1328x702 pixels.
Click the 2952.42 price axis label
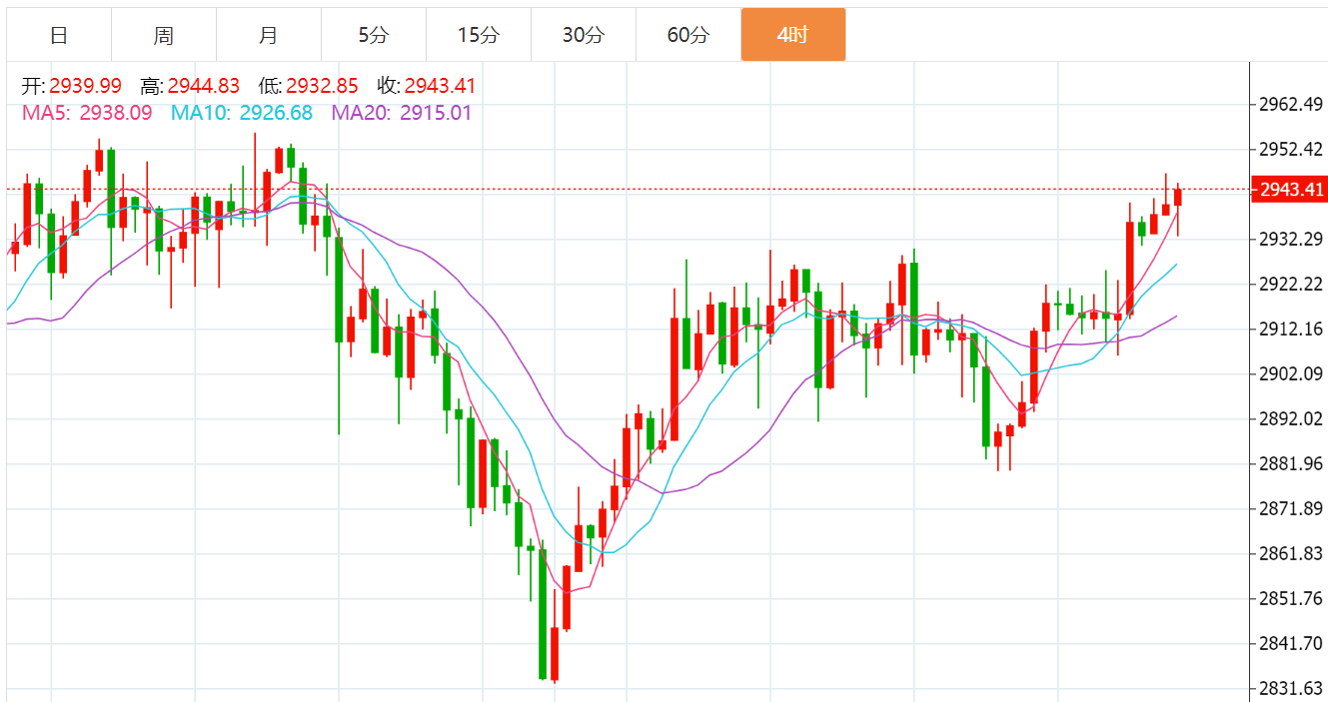(x=1291, y=150)
